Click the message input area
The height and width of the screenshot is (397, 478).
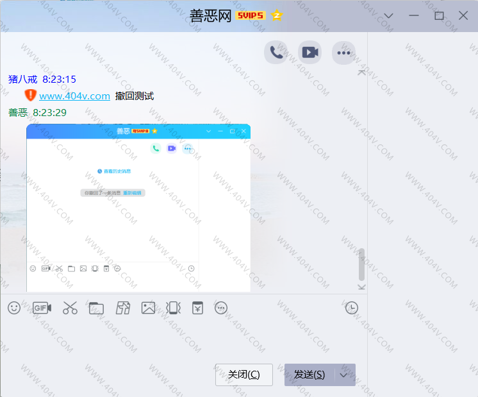pyautogui.click(x=183, y=339)
